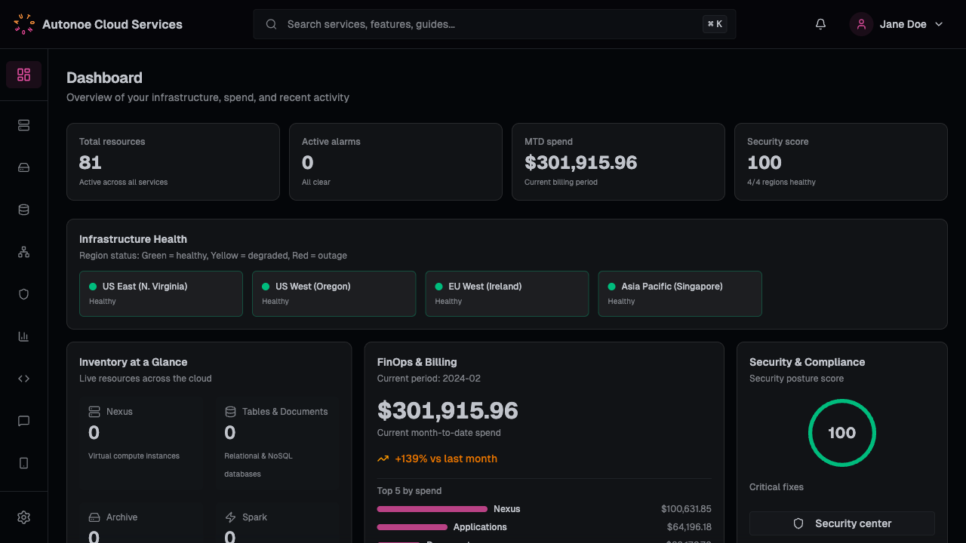This screenshot has width=966, height=543.
Task: Click the Autonoe Cloud Services title
Action: pos(112,24)
